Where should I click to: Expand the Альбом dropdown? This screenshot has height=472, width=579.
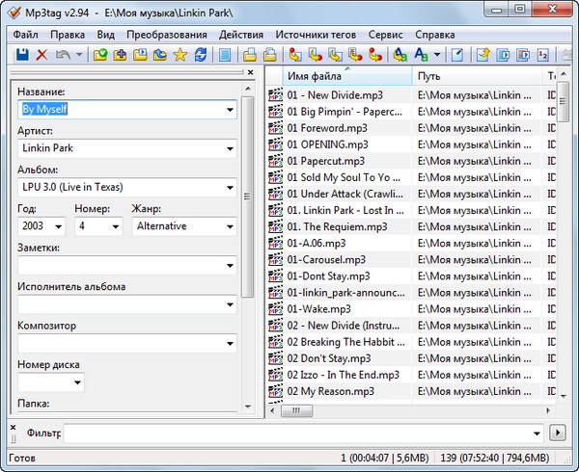229,187
